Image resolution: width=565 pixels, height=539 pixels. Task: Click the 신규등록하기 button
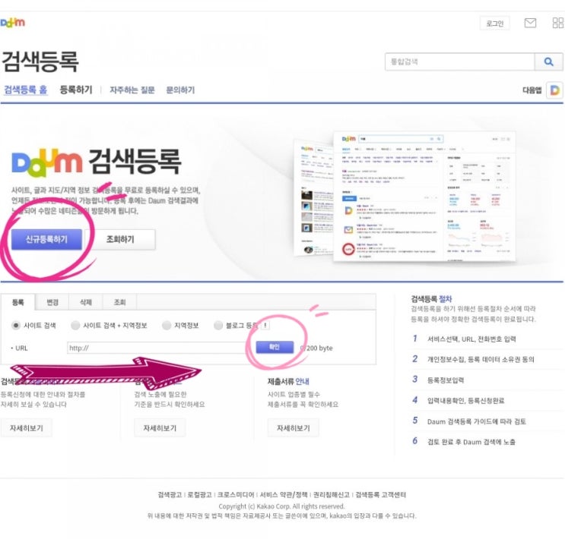coord(46,239)
